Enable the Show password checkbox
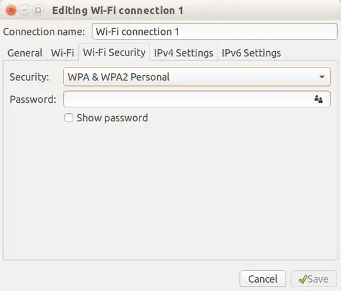Image resolution: width=341 pixels, height=291 pixels. pos(69,117)
